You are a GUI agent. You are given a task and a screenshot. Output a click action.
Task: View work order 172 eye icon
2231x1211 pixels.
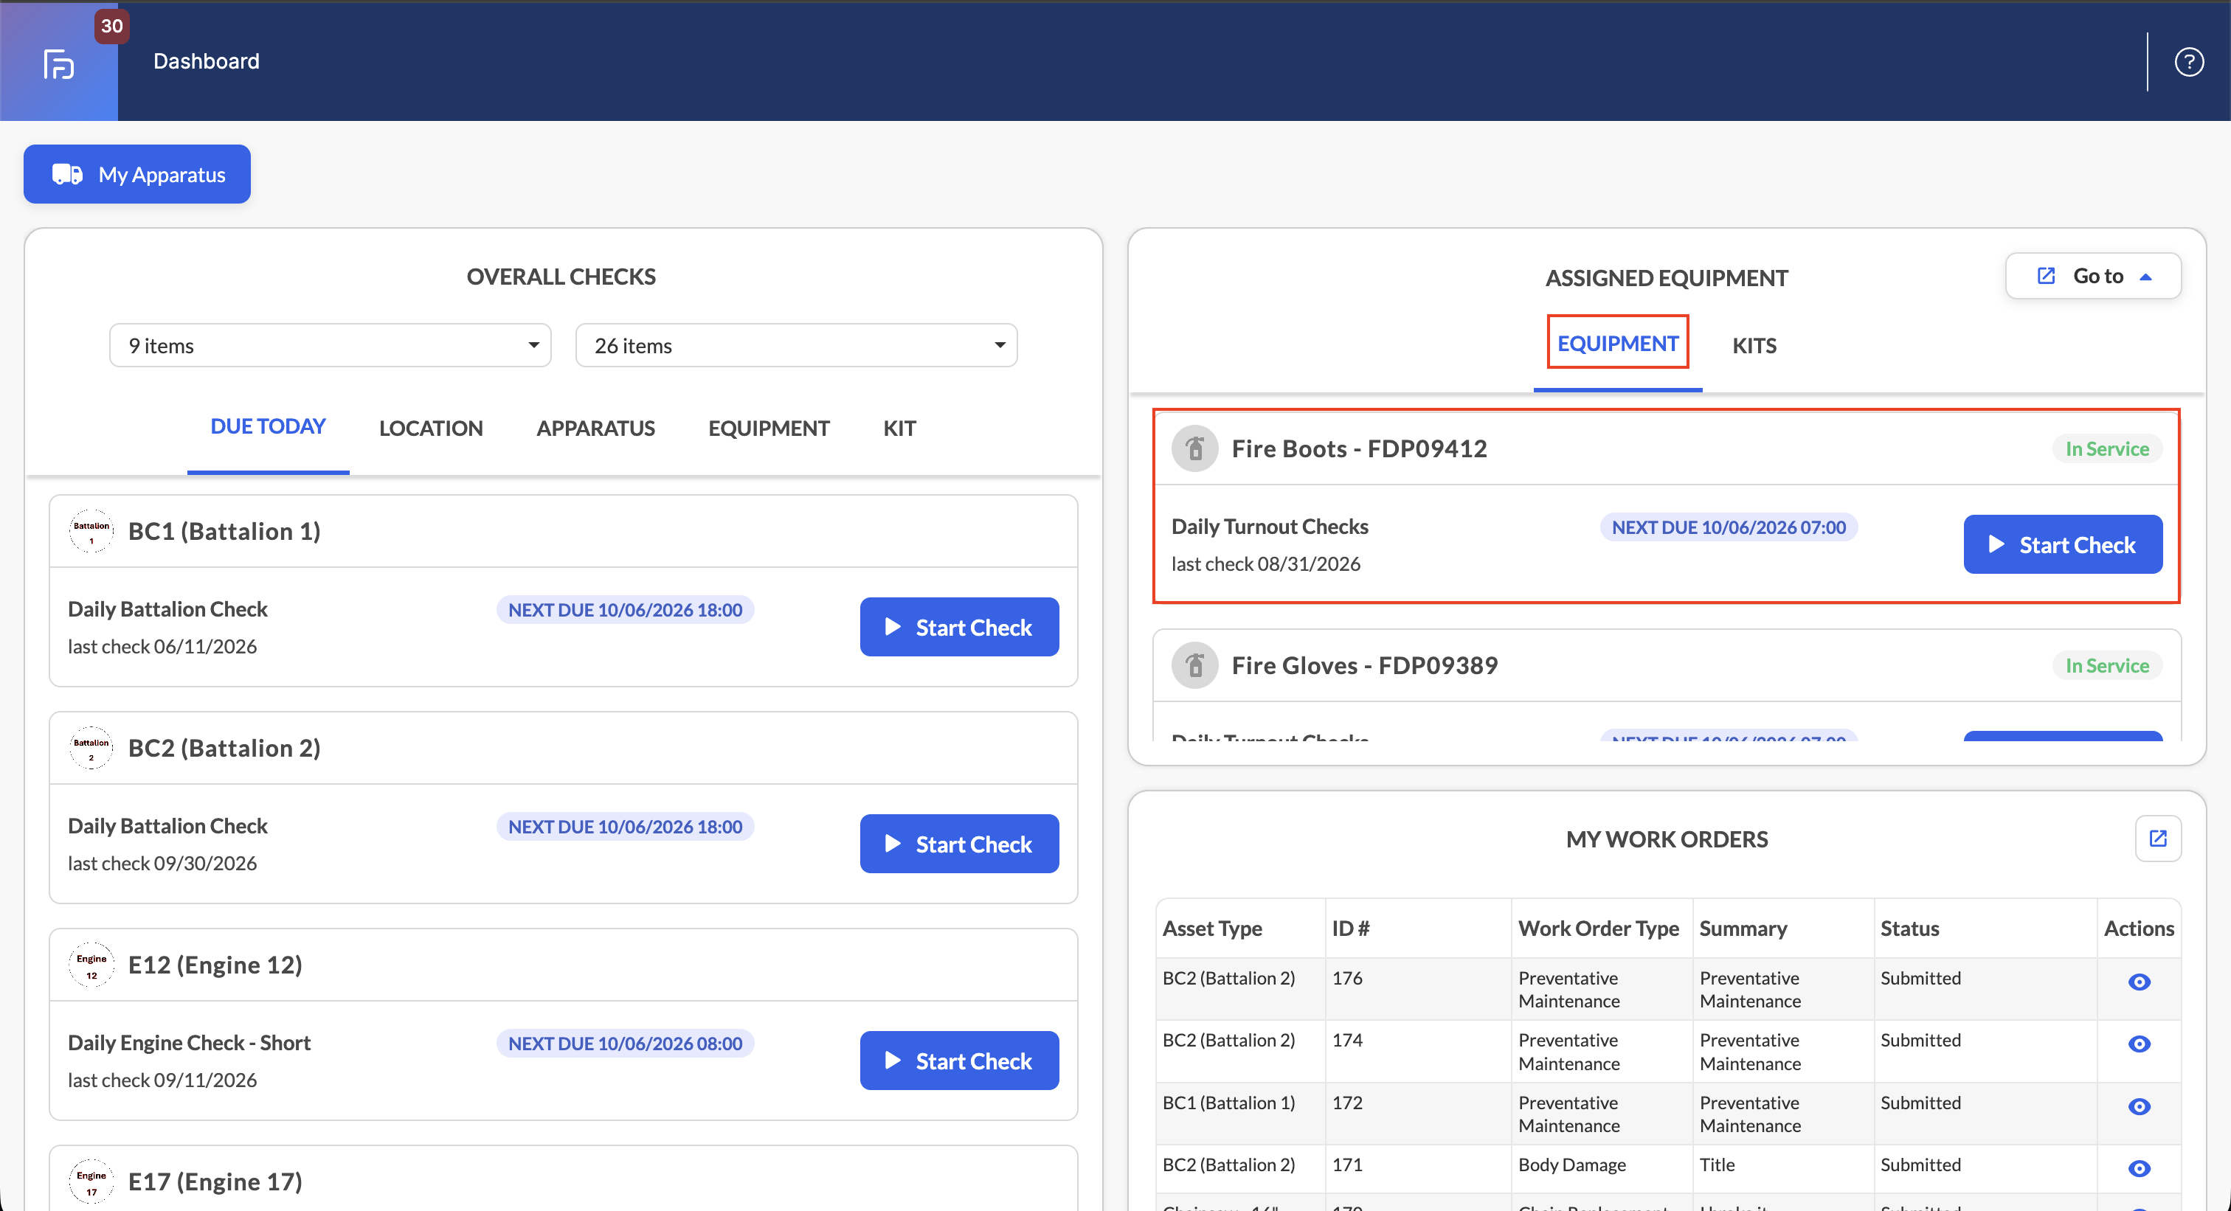point(2138,1106)
